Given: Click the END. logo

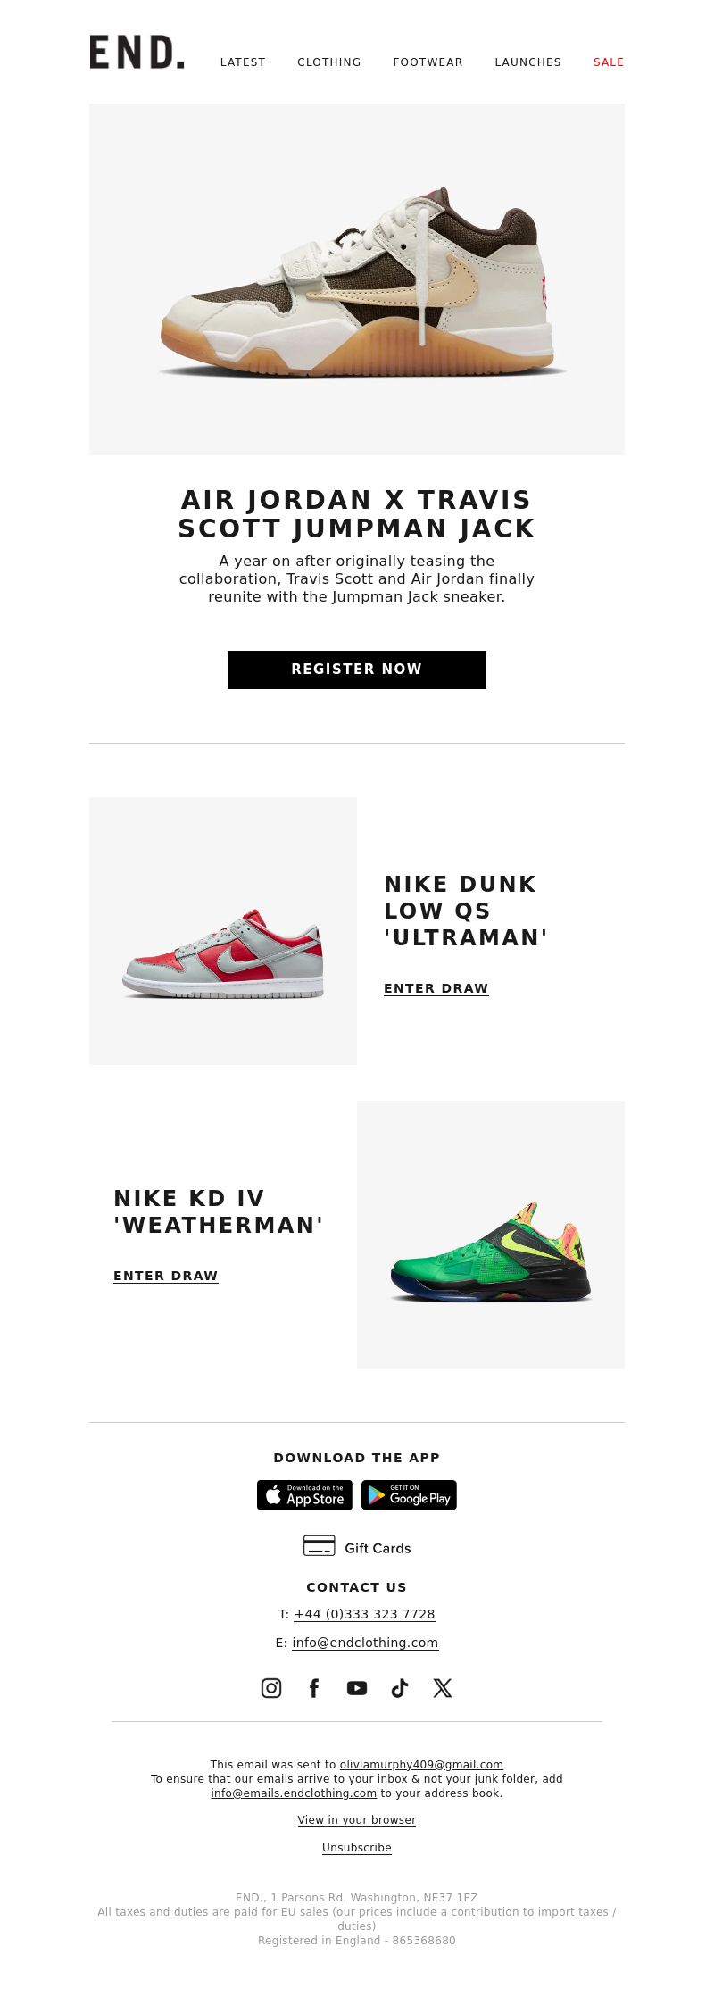Looking at the screenshot, I should click(x=137, y=53).
